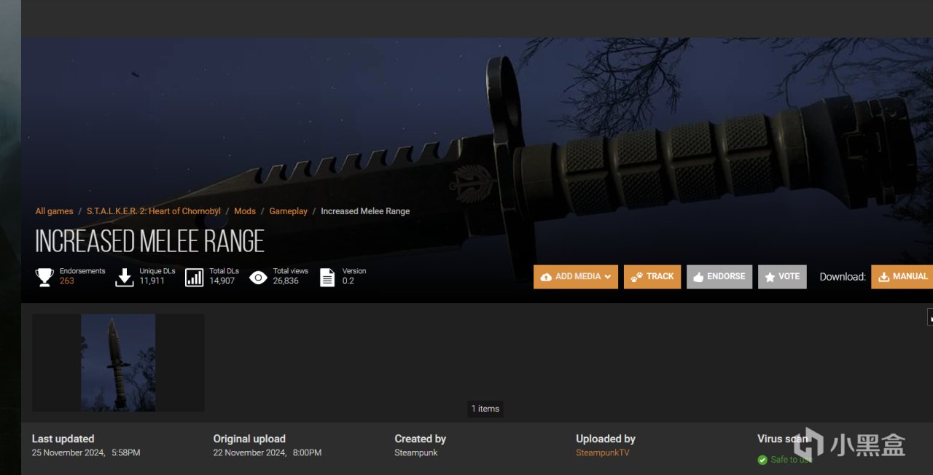The image size is (933, 475).
Task: Click the 1 items gallery counter
Action: click(x=485, y=409)
